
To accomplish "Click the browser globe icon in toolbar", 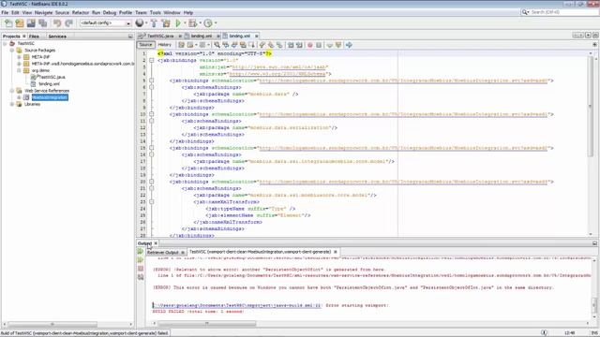I will [140, 23].
